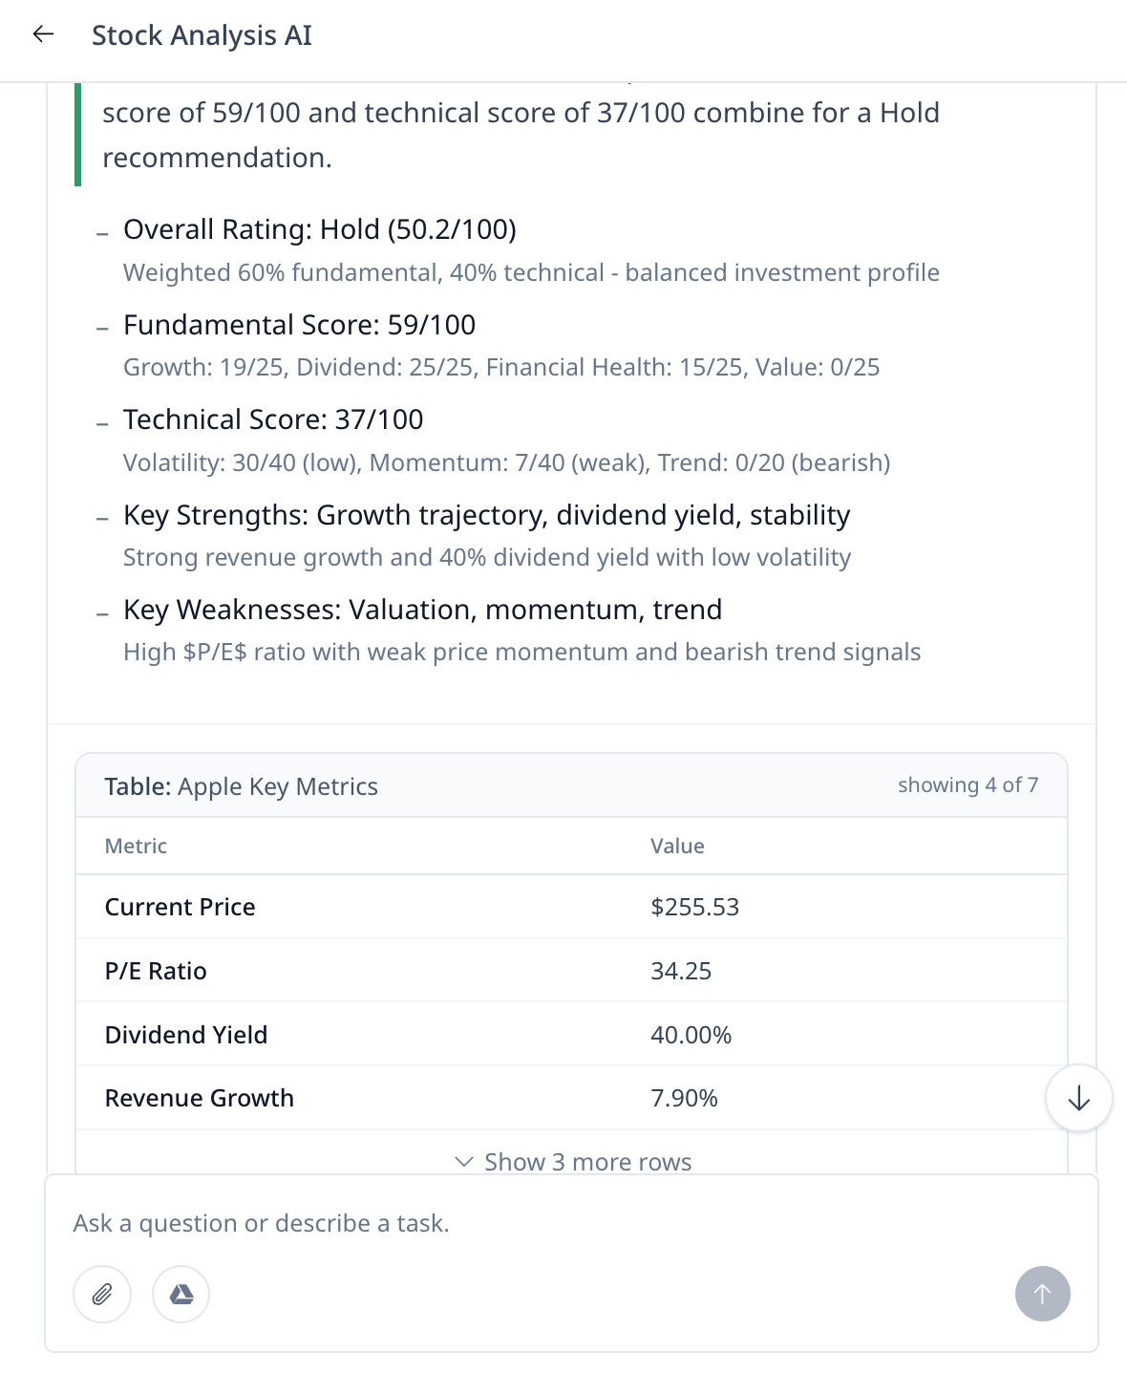
Task: Click the Value column header
Action: (677, 846)
